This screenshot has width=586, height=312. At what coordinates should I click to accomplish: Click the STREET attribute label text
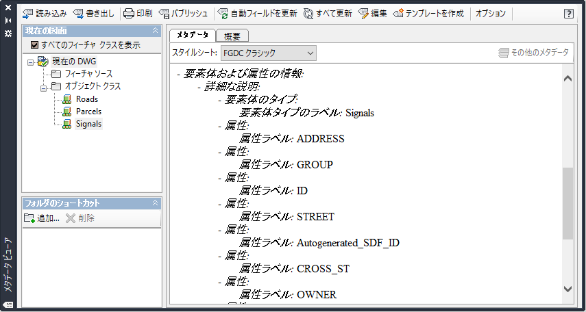tap(315, 217)
